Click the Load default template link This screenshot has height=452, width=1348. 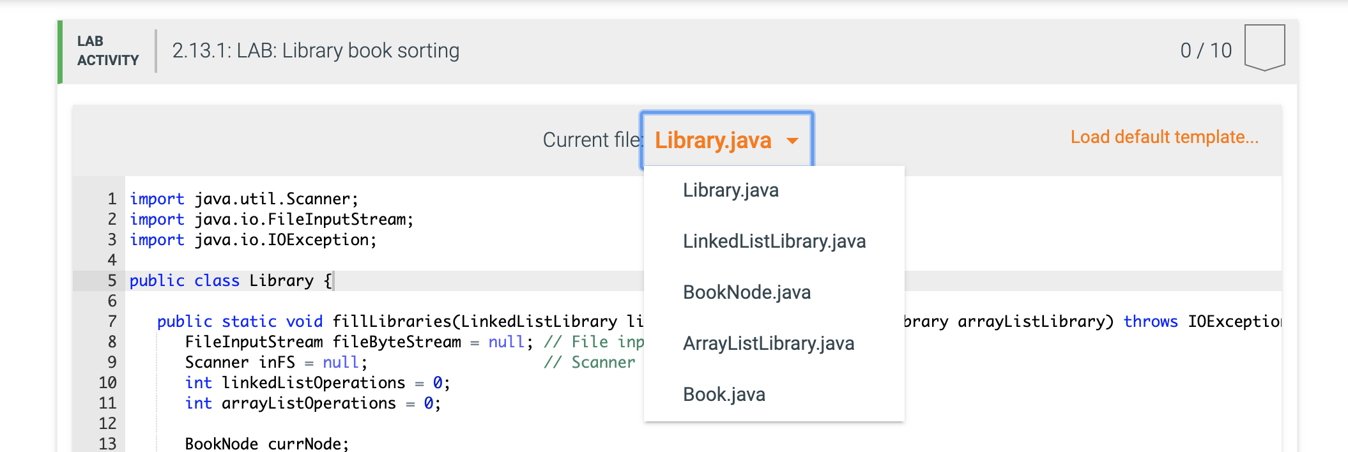1164,137
